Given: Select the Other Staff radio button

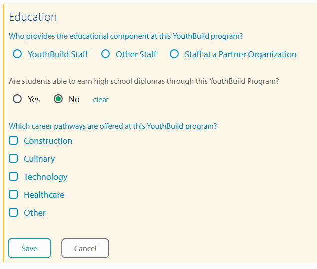Looking at the screenshot, I should click(106, 54).
